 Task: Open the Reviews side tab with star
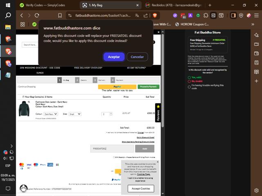[158, 113]
